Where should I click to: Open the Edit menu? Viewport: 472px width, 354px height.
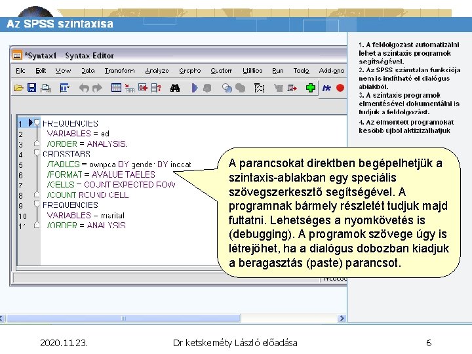(x=41, y=70)
